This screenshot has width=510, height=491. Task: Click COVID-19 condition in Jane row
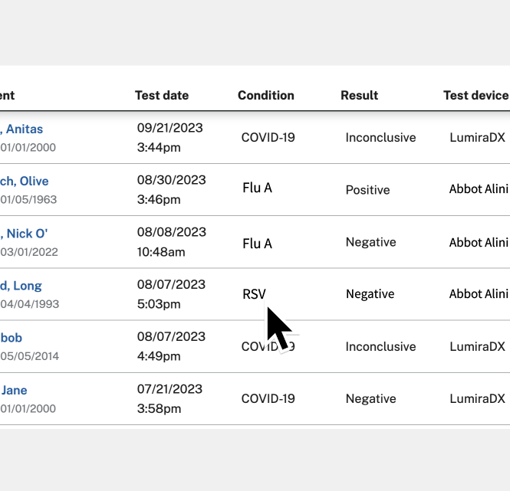pos(268,399)
